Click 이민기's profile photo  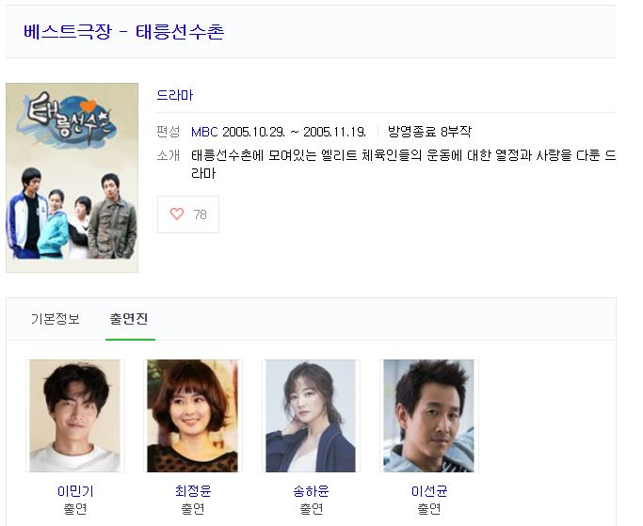(75, 416)
